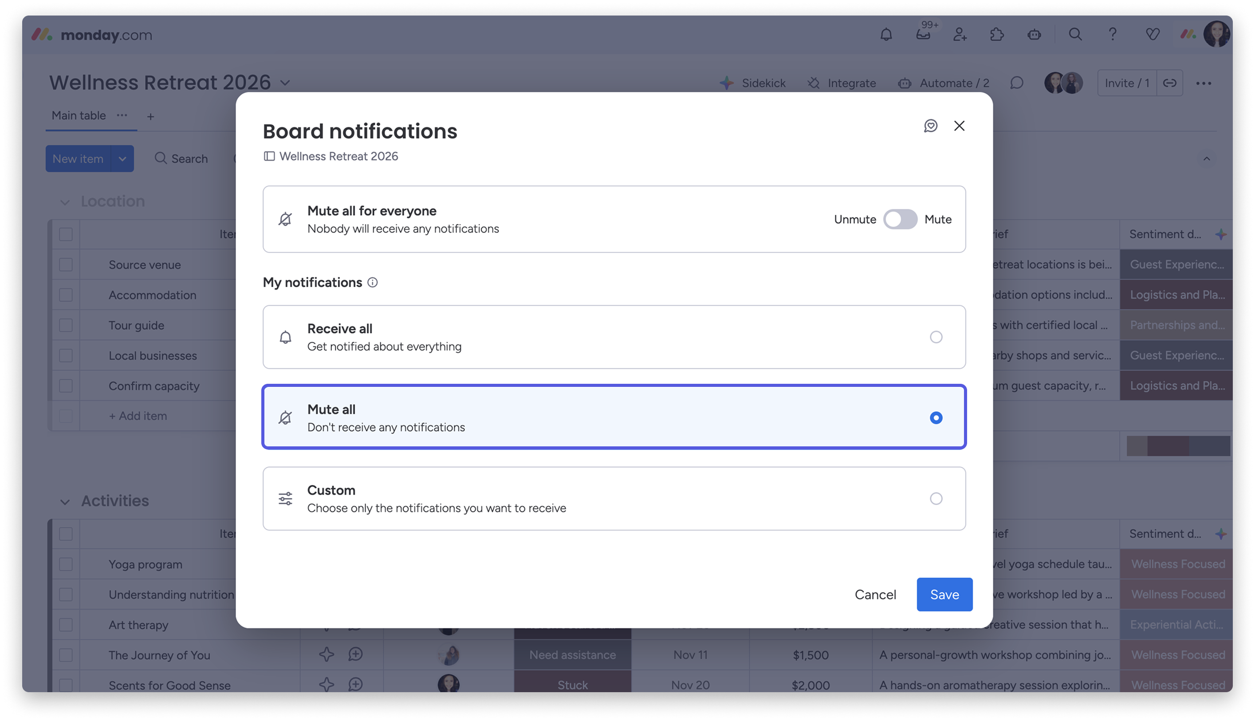Switch to the Main table tab
1255x721 pixels.
pyautogui.click(x=79, y=116)
